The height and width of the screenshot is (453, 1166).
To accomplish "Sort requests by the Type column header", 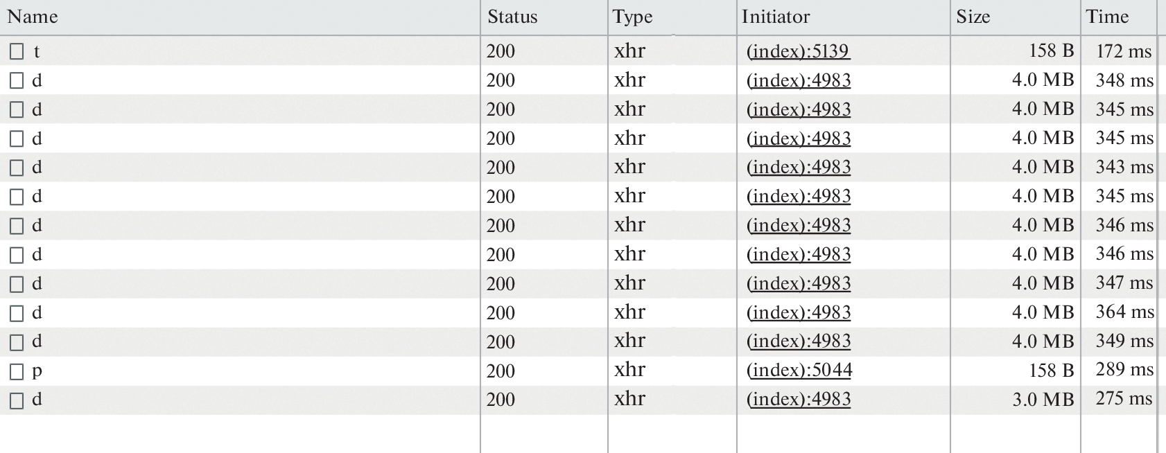I will click(633, 17).
